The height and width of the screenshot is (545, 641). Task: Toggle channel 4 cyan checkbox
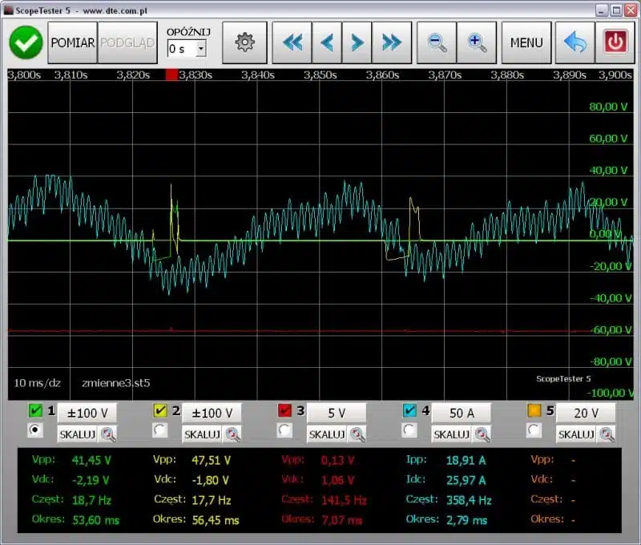pos(409,412)
